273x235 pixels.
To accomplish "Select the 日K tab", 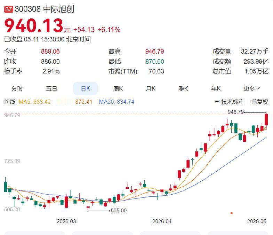I will click(85, 88).
